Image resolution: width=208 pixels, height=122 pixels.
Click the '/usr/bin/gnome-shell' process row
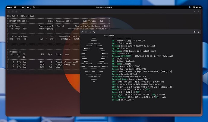(44, 62)
